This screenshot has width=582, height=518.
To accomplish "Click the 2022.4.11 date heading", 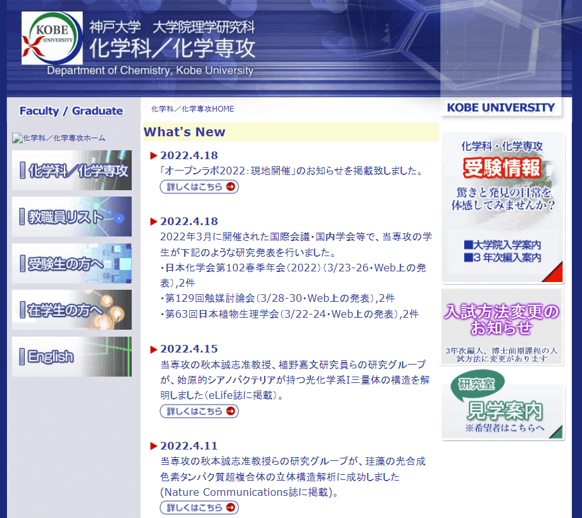I will click(189, 446).
